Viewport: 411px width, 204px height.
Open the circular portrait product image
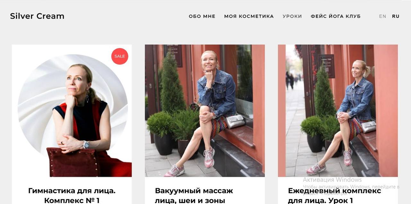pos(72,111)
